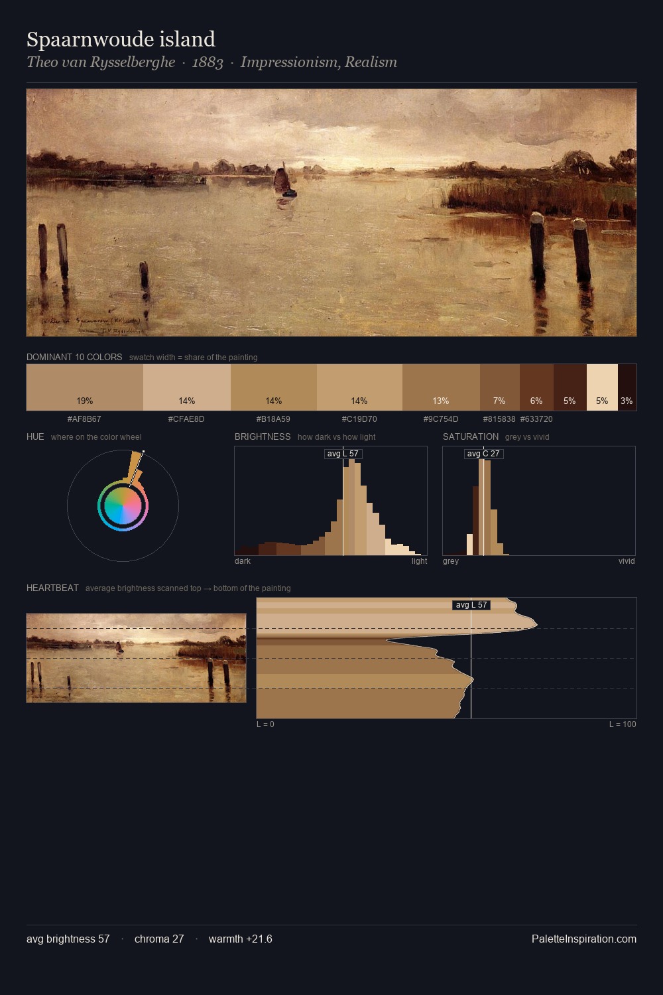Pick the 14% swatch above #B18A59
663x995 pixels.
(274, 387)
